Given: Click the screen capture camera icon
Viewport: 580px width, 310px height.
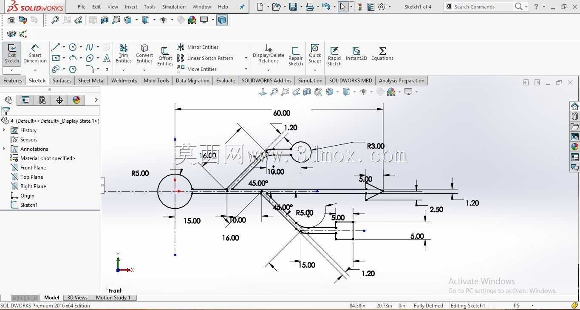Looking at the screenshot, I should 11,20.
